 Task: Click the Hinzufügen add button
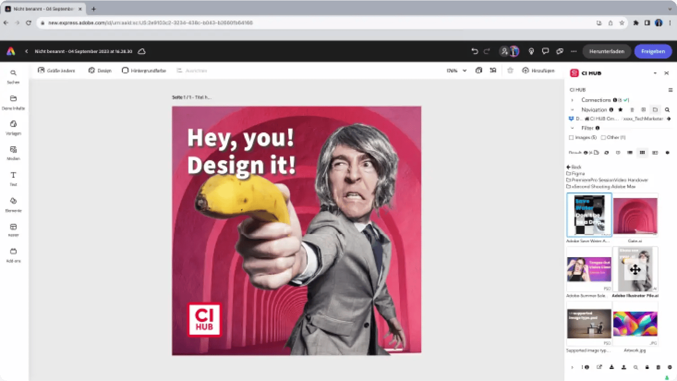pyautogui.click(x=538, y=70)
